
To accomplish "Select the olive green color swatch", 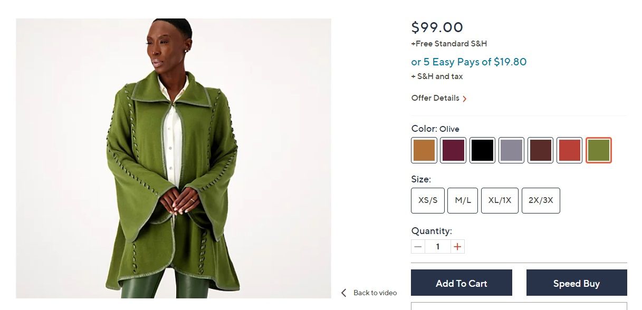I will [x=598, y=150].
